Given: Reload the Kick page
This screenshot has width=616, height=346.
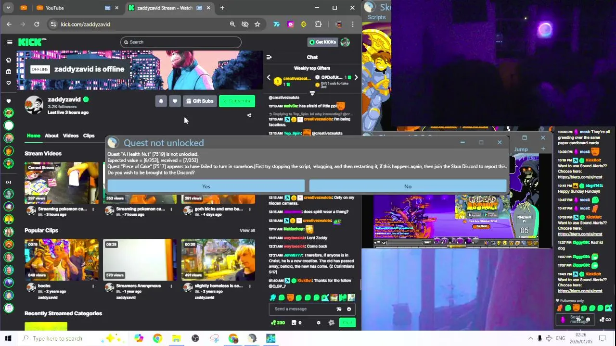Looking at the screenshot, I should coord(37,24).
